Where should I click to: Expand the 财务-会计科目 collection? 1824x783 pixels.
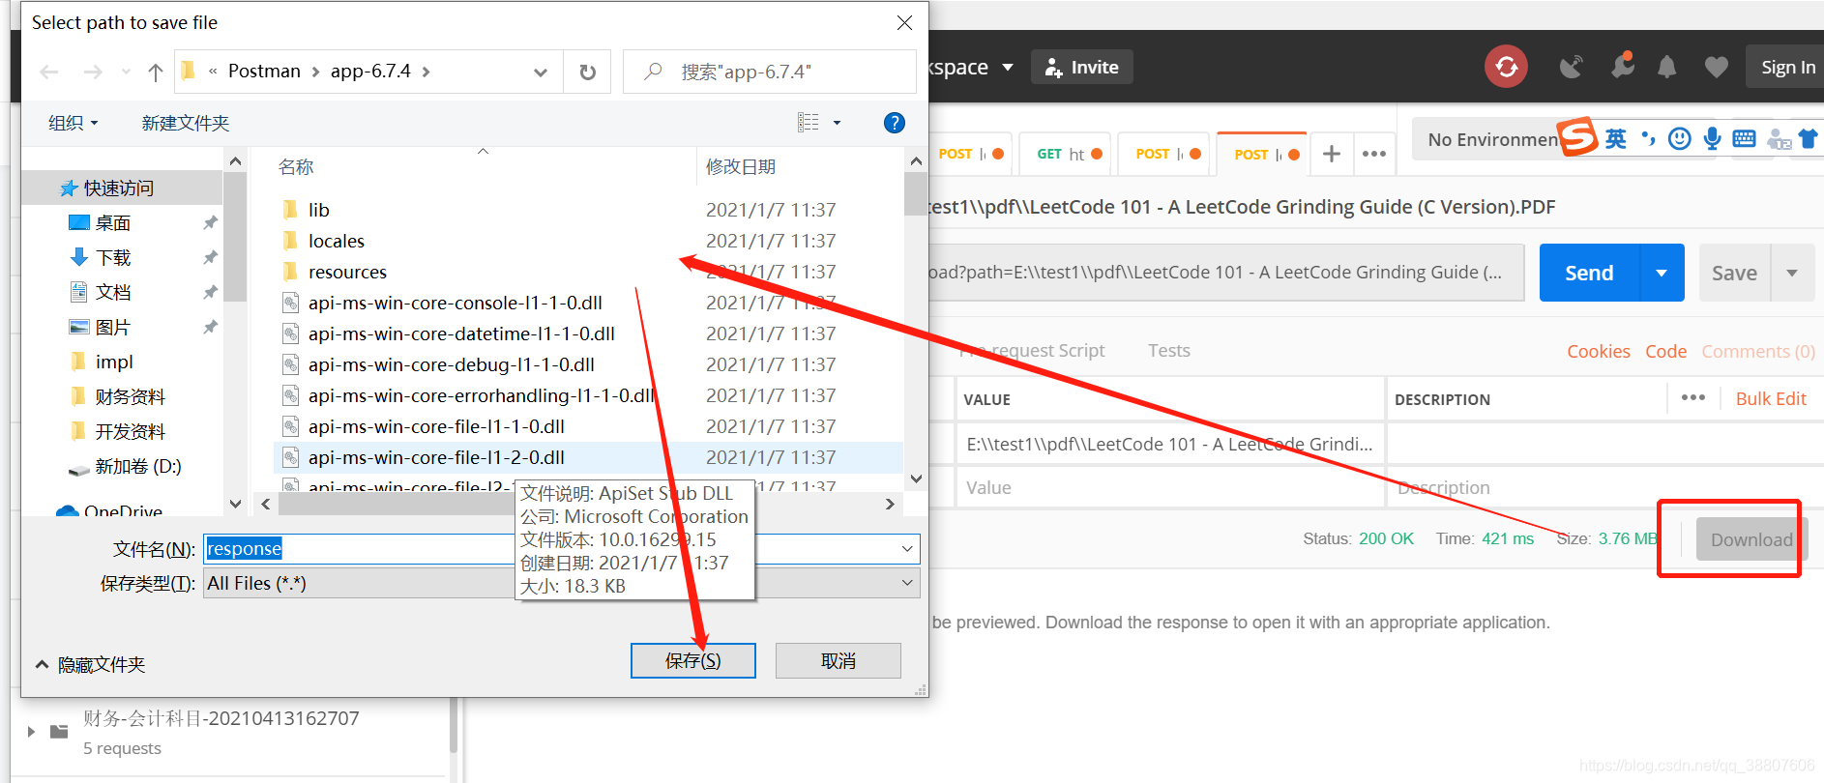(32, 732)
